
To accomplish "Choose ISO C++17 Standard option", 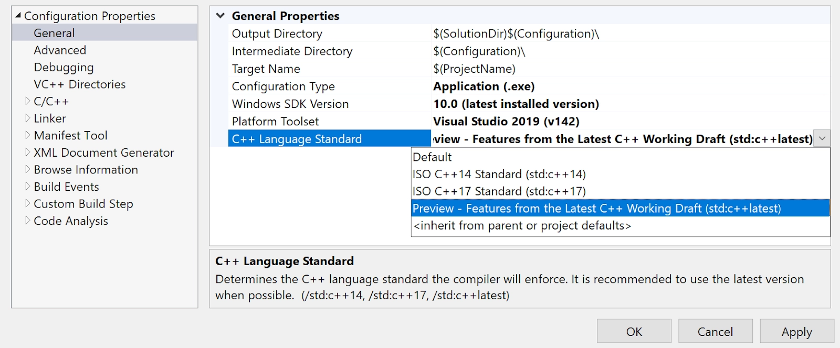I will click(621, 191).
